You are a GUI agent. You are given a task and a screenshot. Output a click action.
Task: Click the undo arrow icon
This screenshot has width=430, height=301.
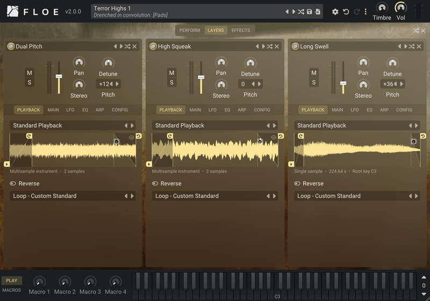(346, 11)
